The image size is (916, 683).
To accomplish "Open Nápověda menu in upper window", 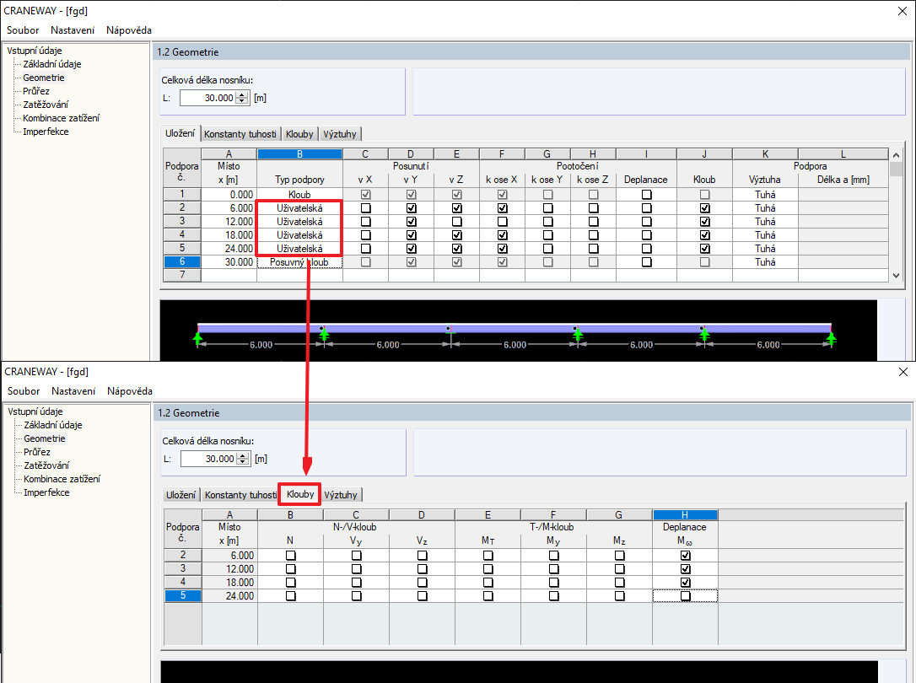I will pos(129,30).
